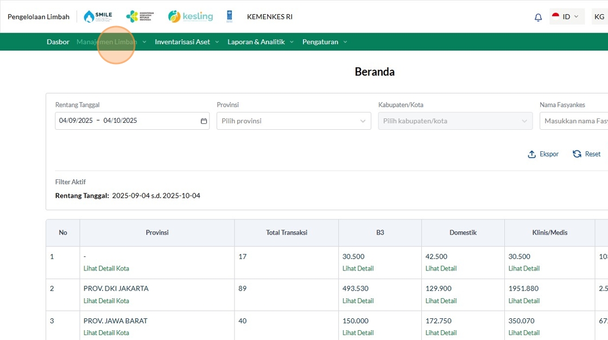The height and width of the screenshot is (340, 608).
Task: Click the Ekspor upload icon
Action: pyautogui.click(x=532, y=154)
